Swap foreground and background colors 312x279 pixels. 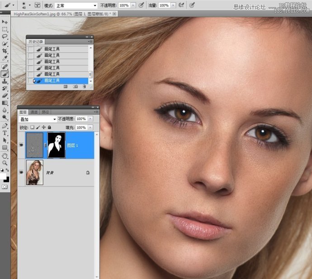click(7, 170)
